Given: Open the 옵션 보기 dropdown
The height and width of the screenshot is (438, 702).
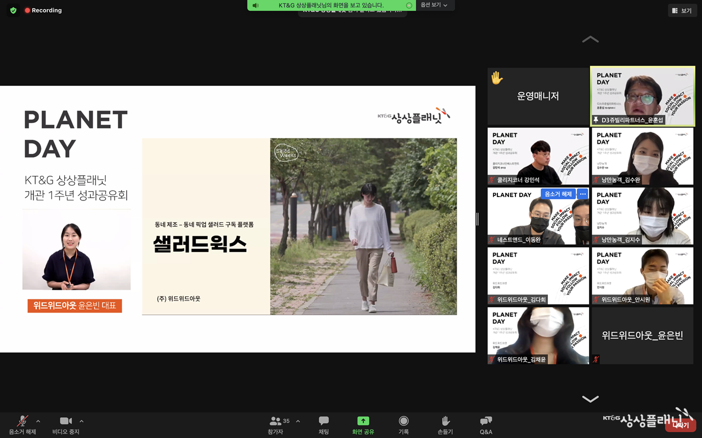Looking at the screenshot, I should pyautogui.click(x=434, y=5).
